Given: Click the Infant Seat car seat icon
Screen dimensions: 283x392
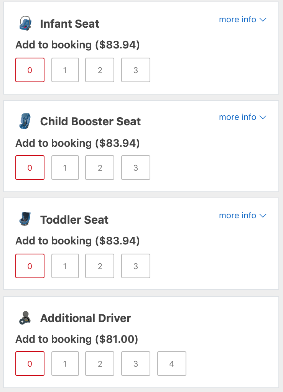Looking at the screenshot, I should 25,23.
